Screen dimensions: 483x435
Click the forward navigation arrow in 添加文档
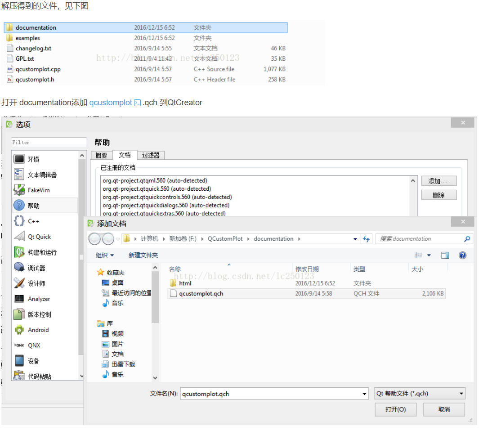coord(108,239)
